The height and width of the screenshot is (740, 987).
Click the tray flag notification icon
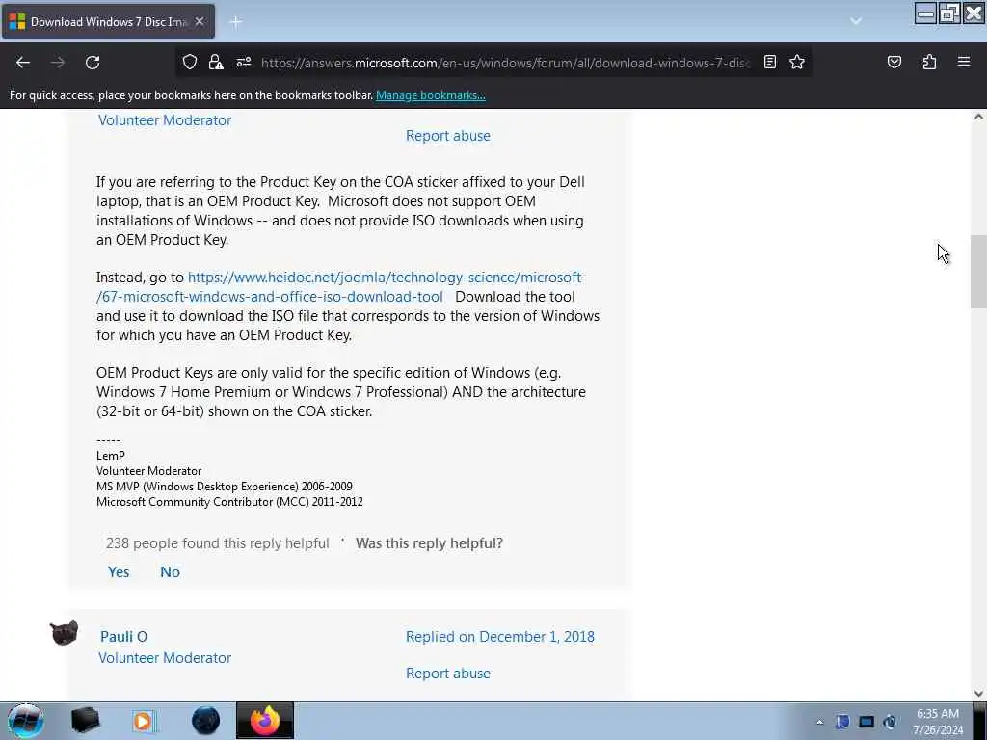click(842, 722)
